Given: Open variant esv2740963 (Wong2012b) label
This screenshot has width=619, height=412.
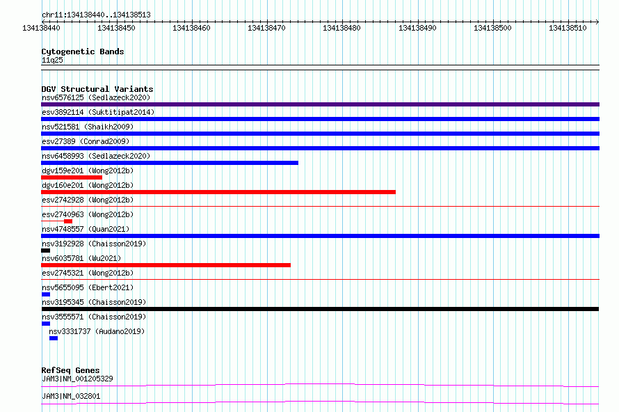Looking at the screenshot, I should tap(88, 214).
